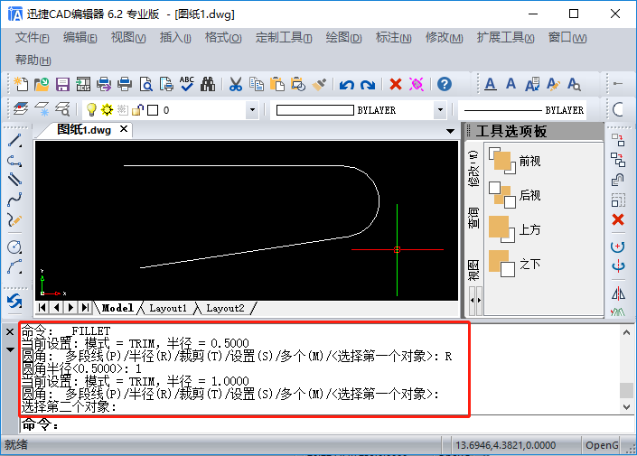Select the 后视 back view option
The height and width of the screenshot is (456, 637).
tap(515, 195)
